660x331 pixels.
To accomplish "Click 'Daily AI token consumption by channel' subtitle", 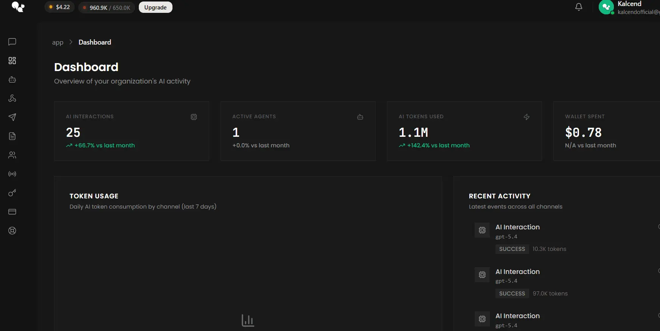I will pyautogui.click(x=143, y=207).
